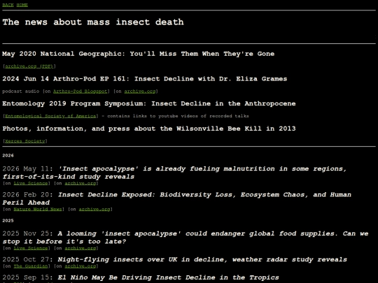Screen dimensions: 378x283
Task: Click heading 'Entomology 2019 Program Symposium'
Action: point(149,103)
